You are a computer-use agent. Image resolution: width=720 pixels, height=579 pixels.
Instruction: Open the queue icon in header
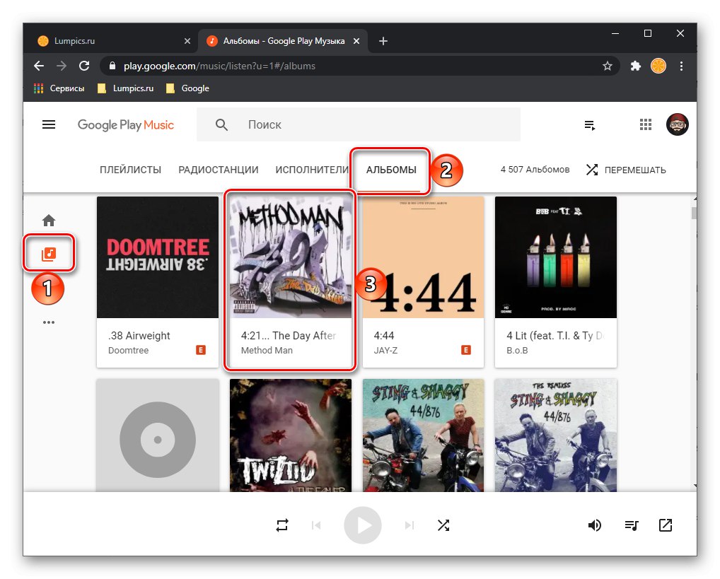590,125
